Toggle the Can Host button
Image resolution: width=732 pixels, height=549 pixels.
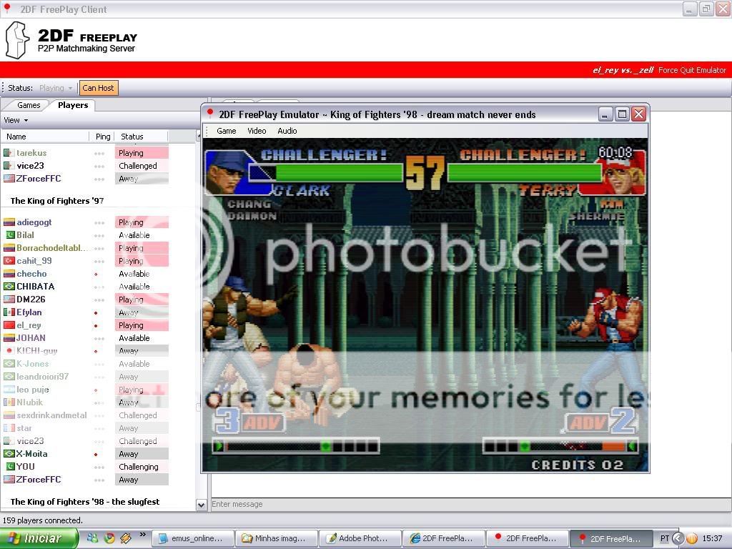98,88
